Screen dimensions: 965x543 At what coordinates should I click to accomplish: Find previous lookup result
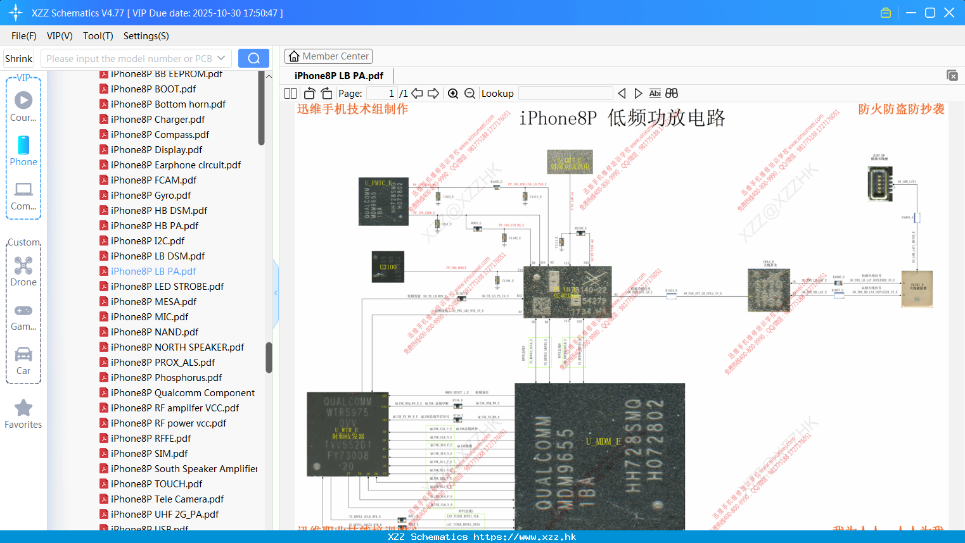pos(622,93)
